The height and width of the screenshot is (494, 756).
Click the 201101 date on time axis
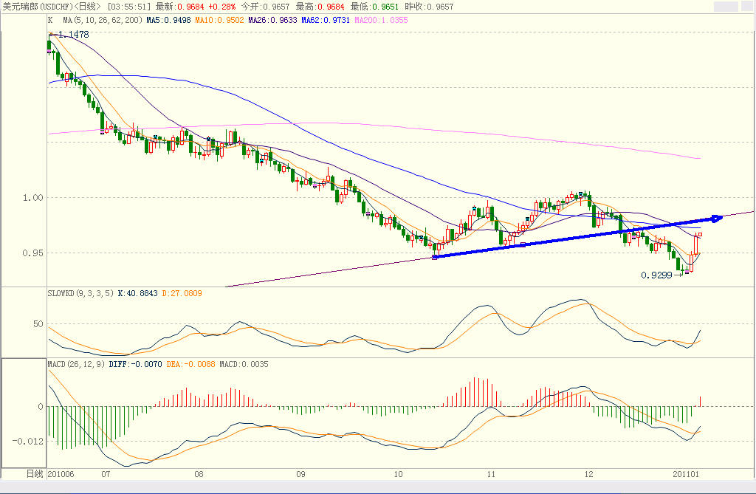click(x=686, y=474)
